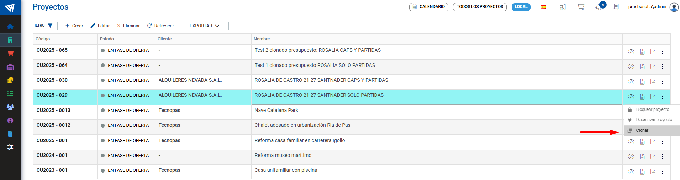Screen dimensions: 680x180
Task: Toggle the LOCAL mode badge
Action: coord(521,7)
